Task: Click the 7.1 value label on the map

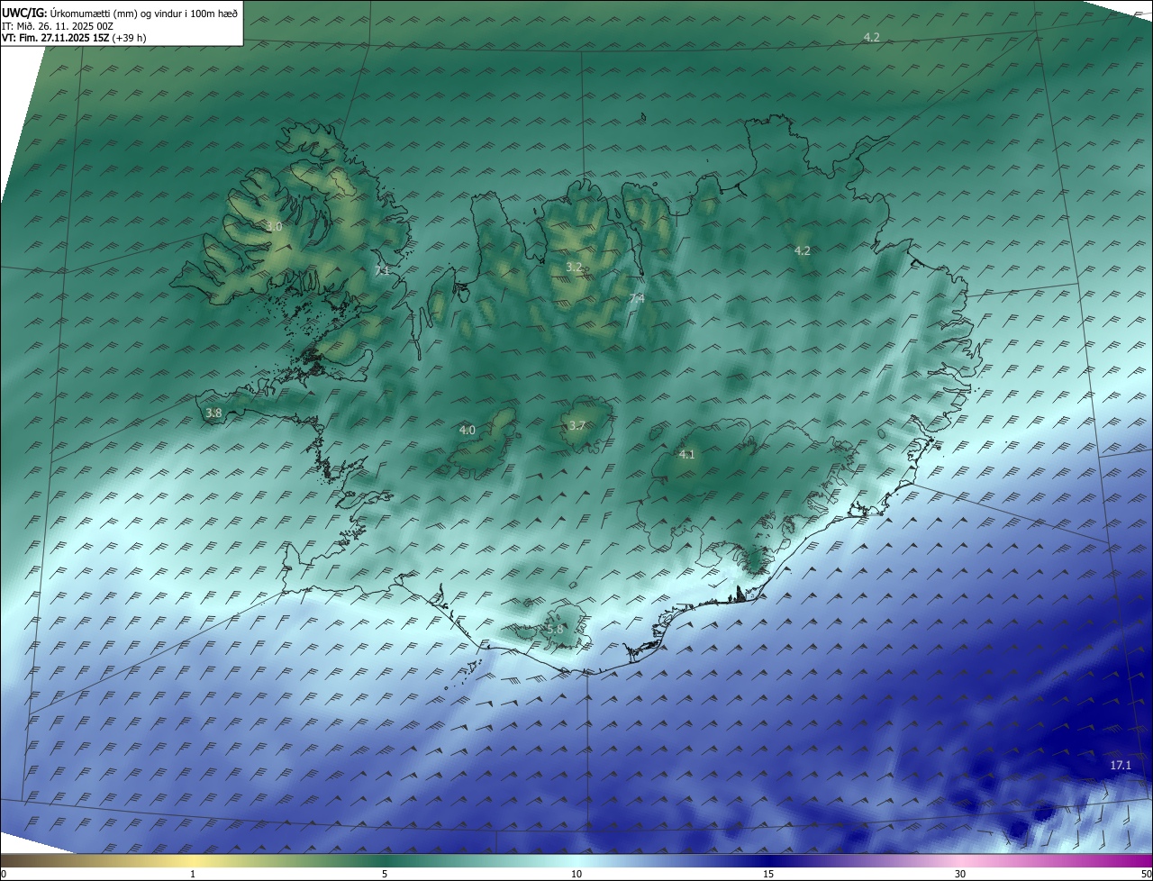Action: (x=382, y=270)
